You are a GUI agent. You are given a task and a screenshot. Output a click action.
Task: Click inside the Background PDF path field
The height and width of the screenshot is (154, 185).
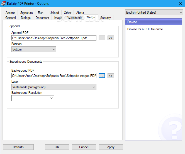[54, 76]
